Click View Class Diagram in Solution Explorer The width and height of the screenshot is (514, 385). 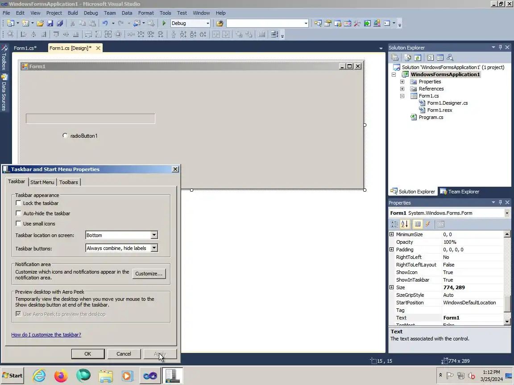coord(450,58)
